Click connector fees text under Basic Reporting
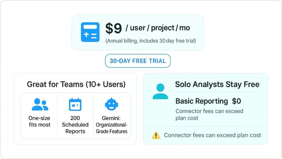Image resolution: width=282 pixels, height=159 pixels. [x=209, y=115]
